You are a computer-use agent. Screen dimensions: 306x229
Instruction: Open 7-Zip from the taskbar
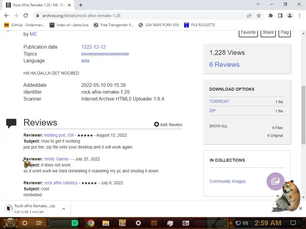pos(186,223)
